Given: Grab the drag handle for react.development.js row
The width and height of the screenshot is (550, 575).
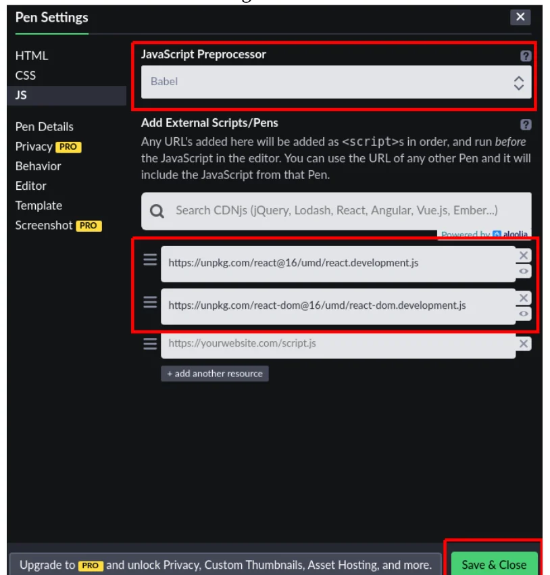Looking at the screenshot, I should click(x=150, y=259).
